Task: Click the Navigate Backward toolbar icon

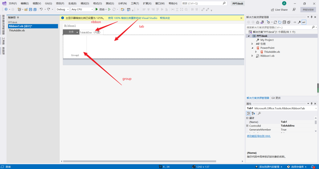Action: click(6, 9)
